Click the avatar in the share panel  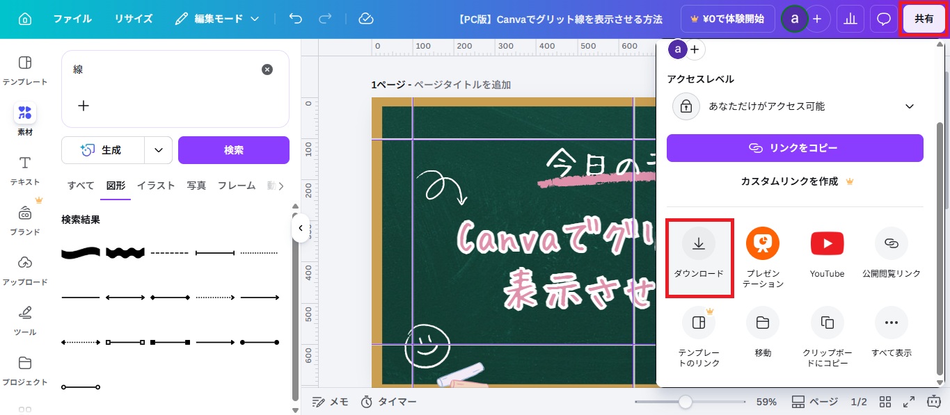[677, 49]
